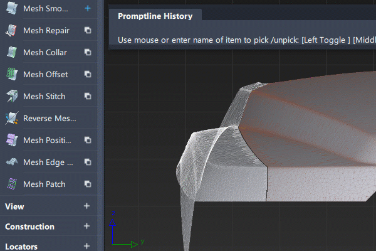376x251 pixels.
Task: Select the Mesh Smooth tool icon
Action: click(x=12, y=8)
